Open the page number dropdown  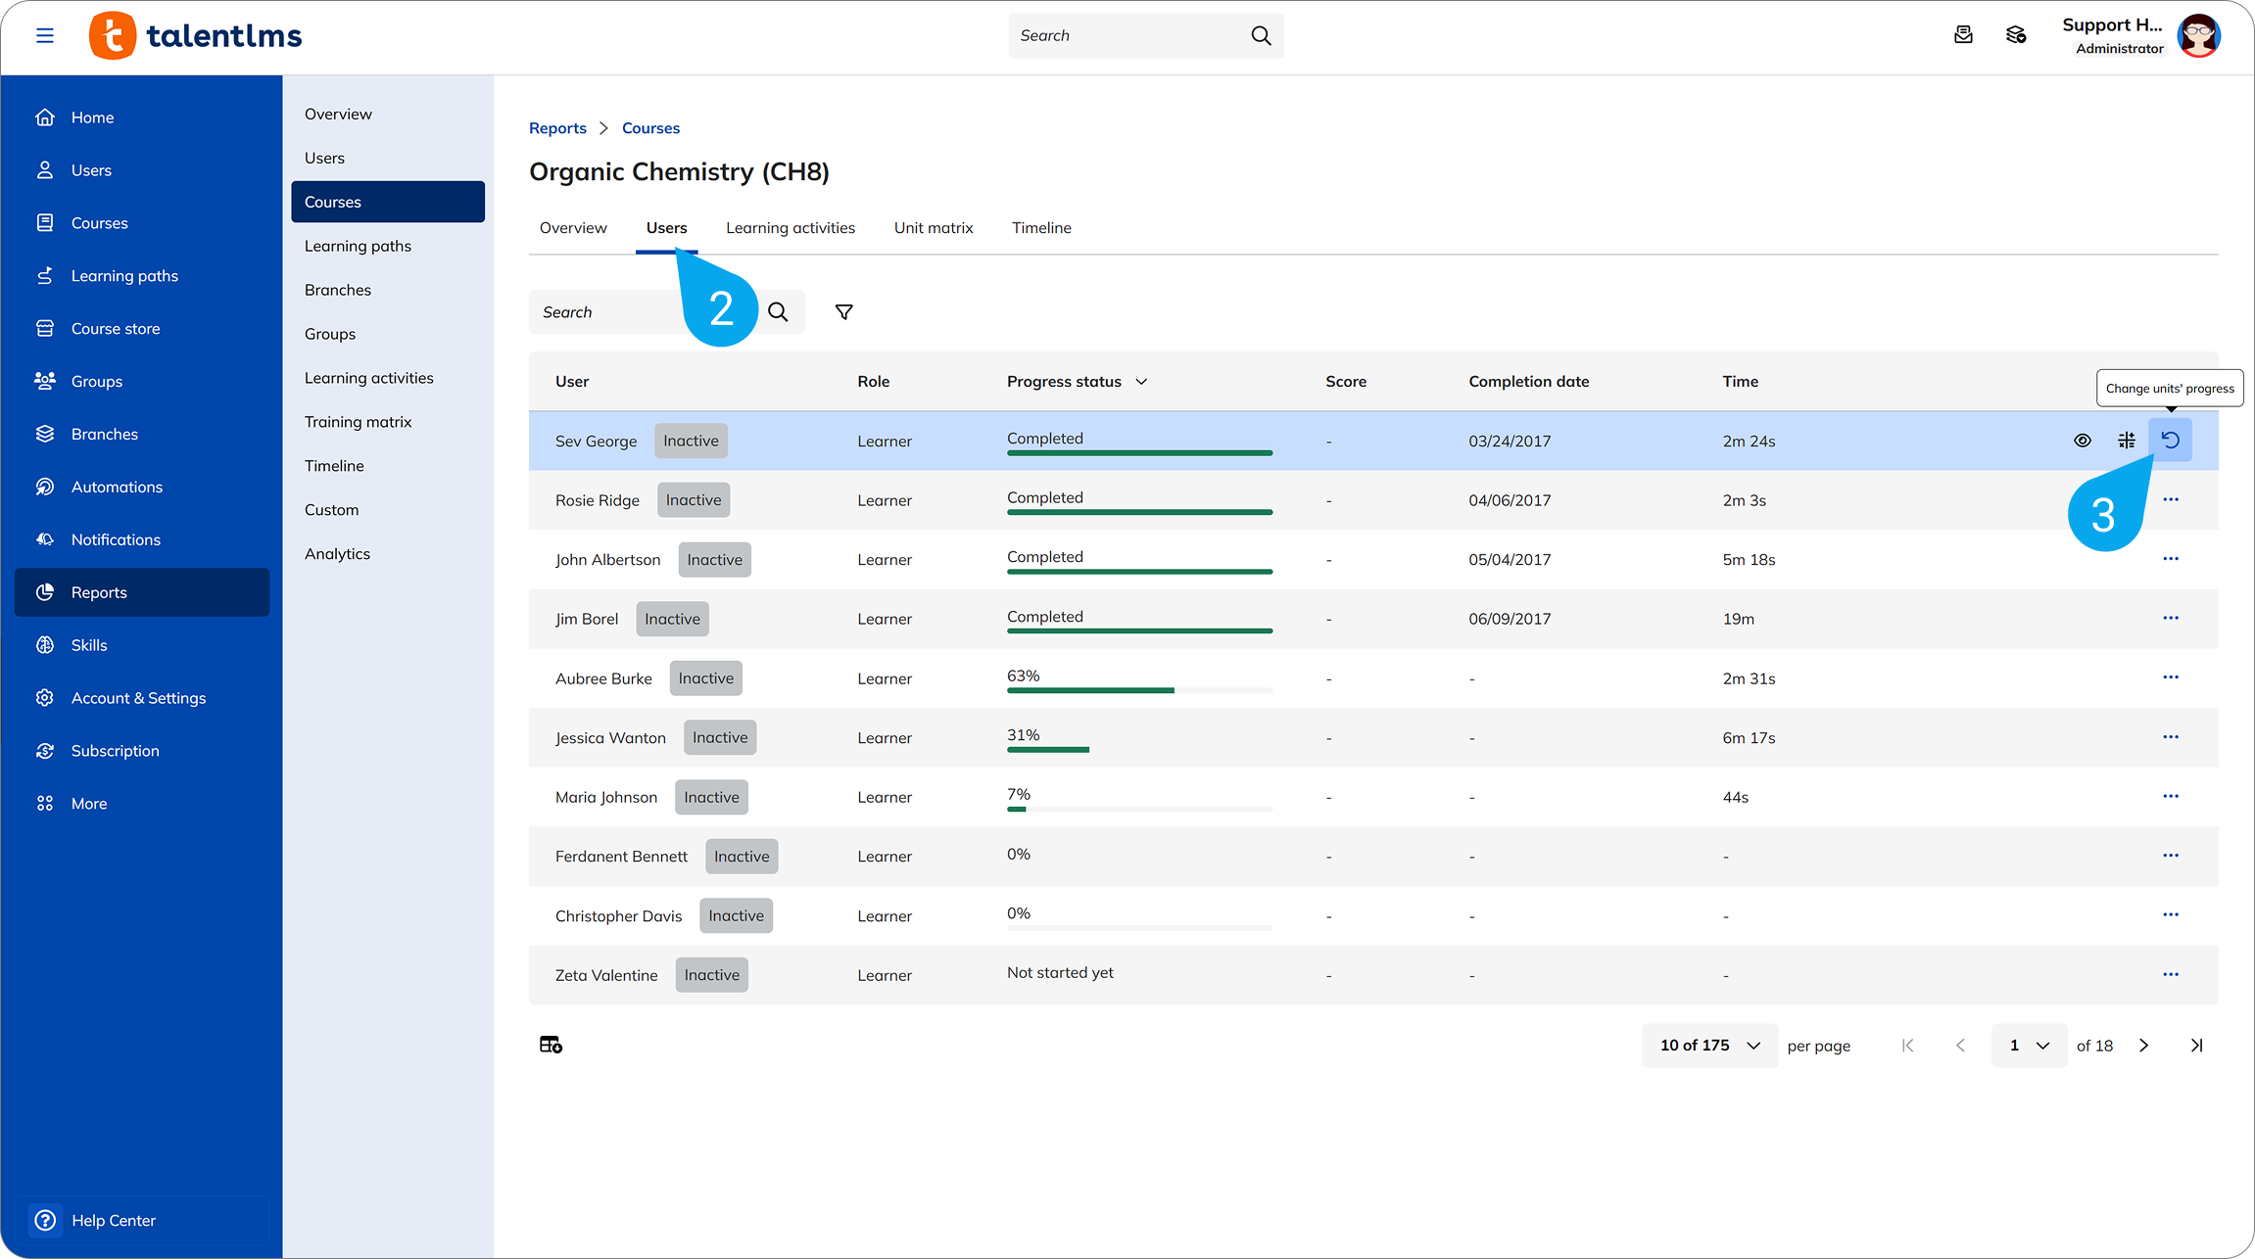coord(2029,1046)
